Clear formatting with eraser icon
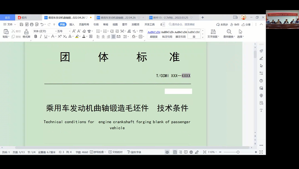Viewport: 299px width, 169px height. [84, 31]
